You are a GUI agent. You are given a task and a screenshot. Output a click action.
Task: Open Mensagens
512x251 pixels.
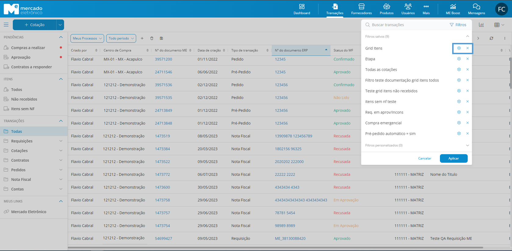(x=476, y=9)
